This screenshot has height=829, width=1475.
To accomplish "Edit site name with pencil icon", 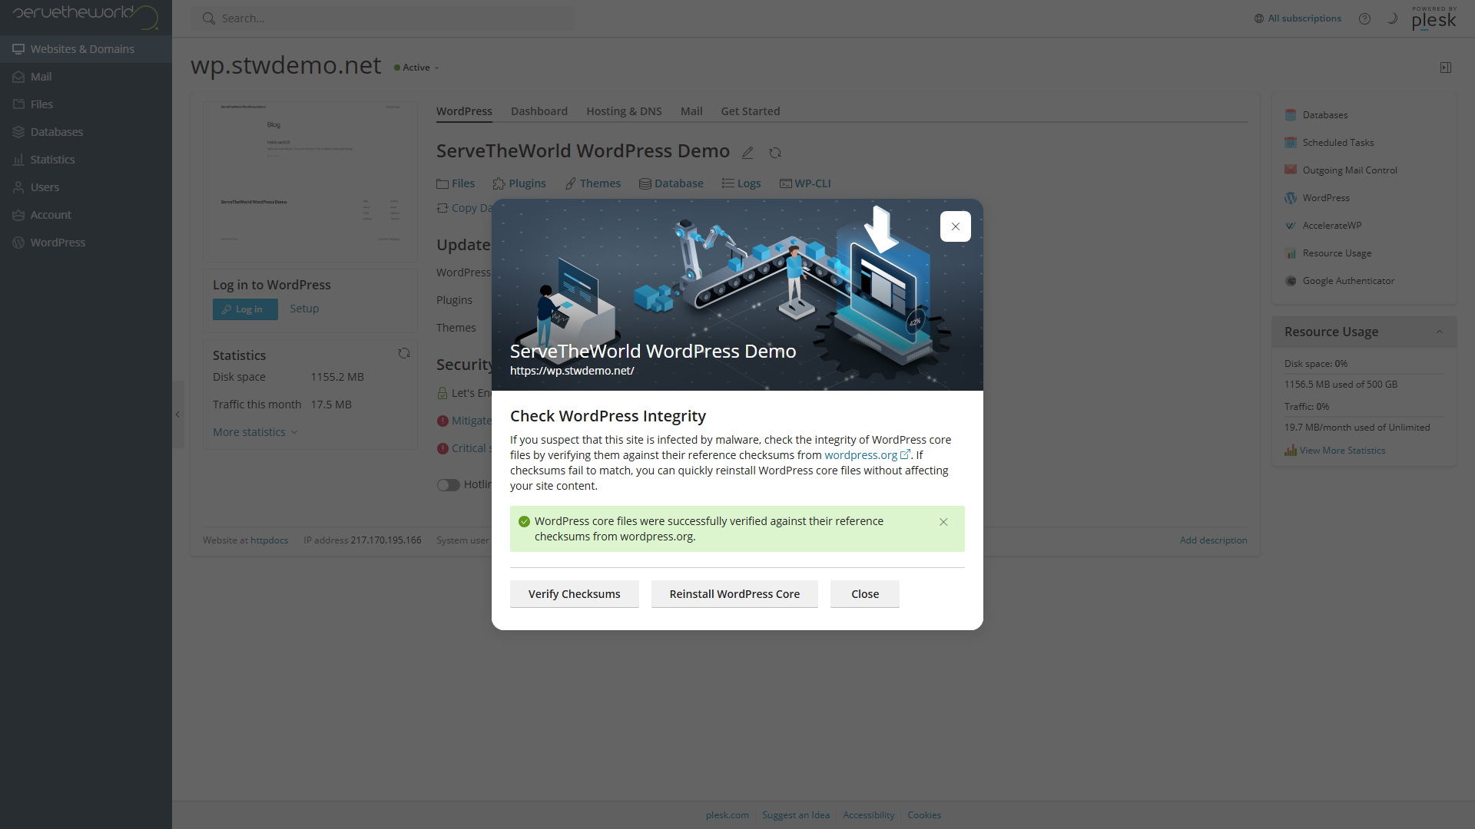I will click(x=747, y=153).
